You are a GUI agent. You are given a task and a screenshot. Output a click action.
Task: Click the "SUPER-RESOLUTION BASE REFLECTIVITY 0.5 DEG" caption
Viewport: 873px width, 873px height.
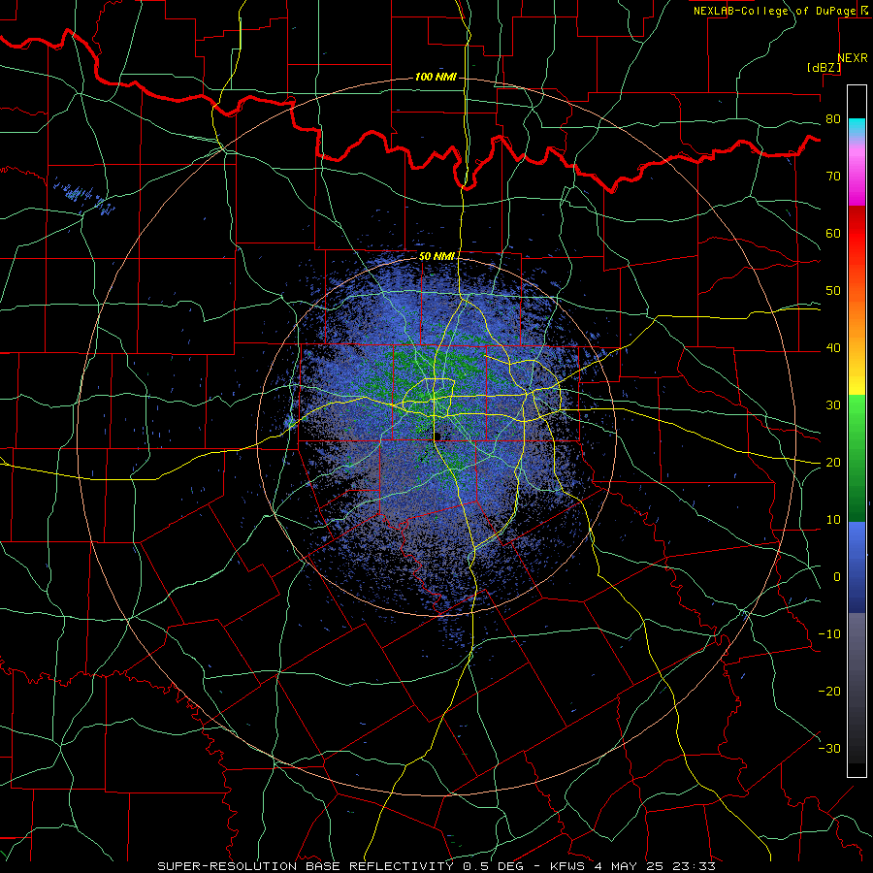(x=340, y=866)
